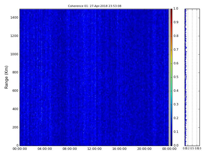Click the colorbar label 0.1

pyautogui.click(x=176, y=132)
